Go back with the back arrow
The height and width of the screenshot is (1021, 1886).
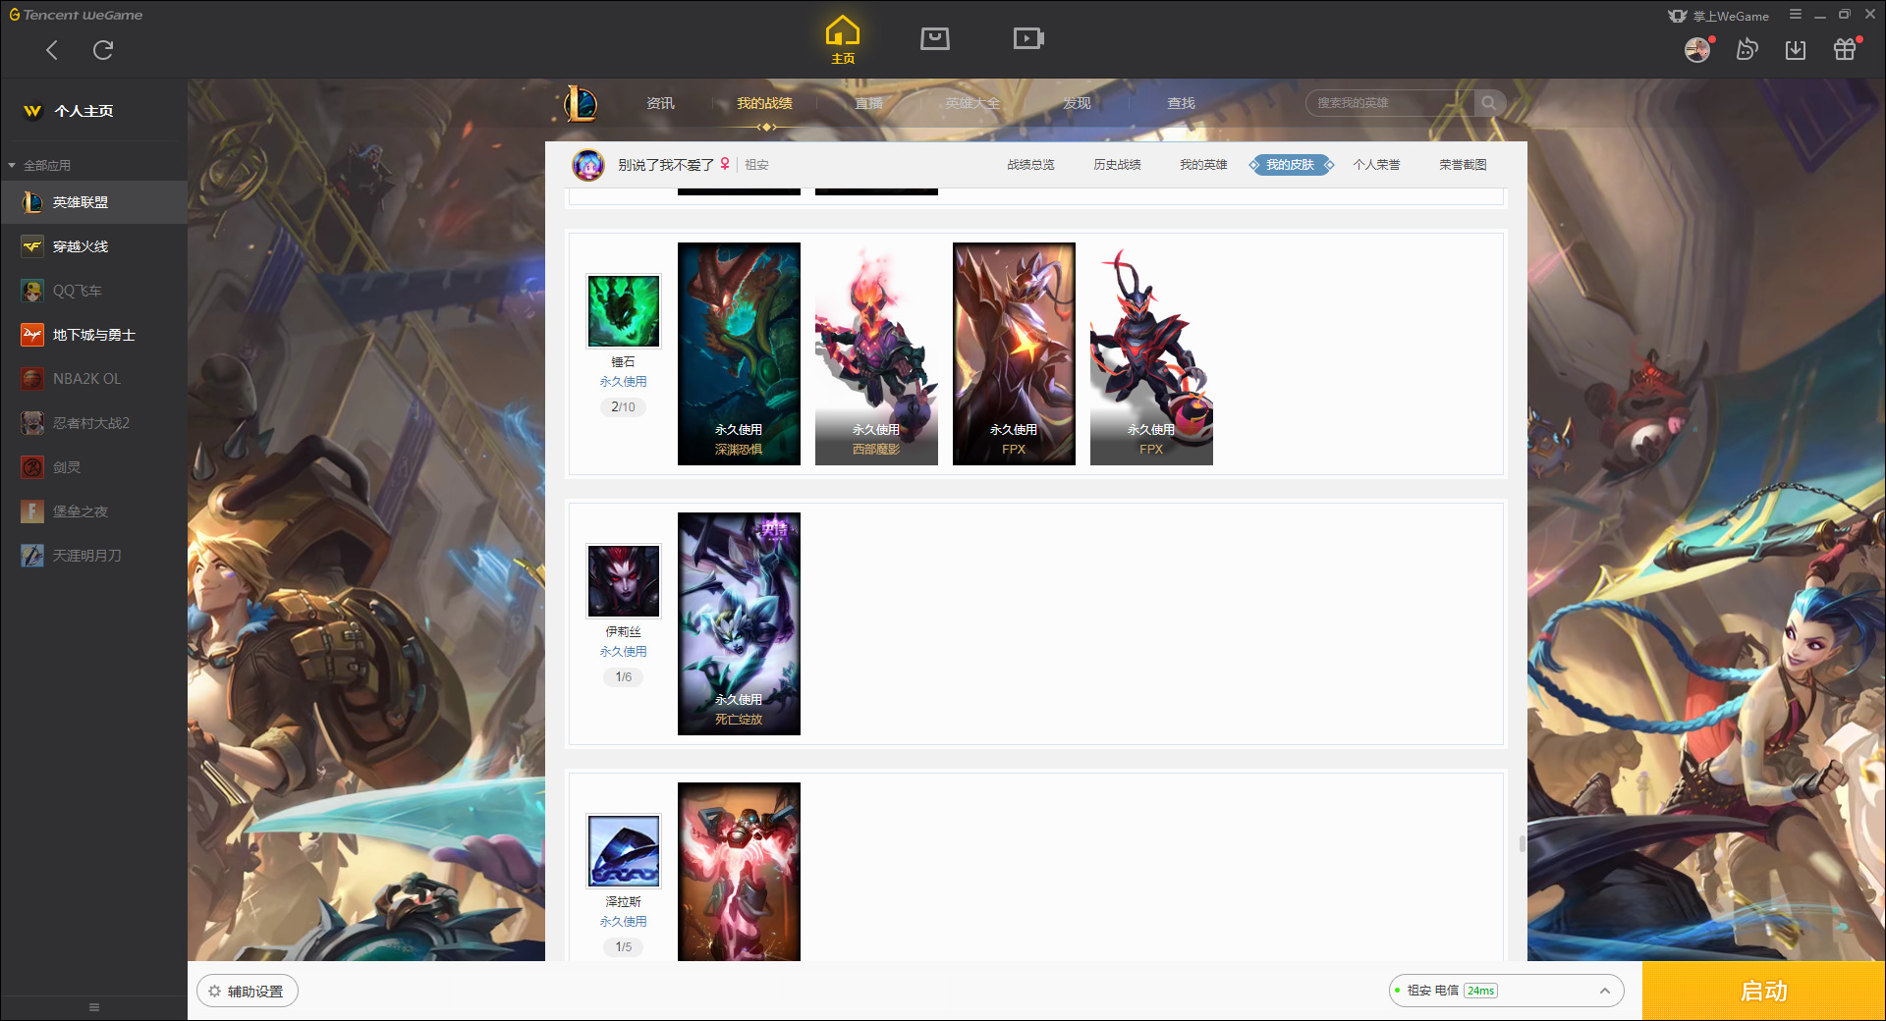click(x=52, y=50)
